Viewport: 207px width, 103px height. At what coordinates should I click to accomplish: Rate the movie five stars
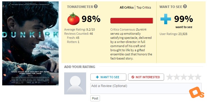click(x=198, y=77)
